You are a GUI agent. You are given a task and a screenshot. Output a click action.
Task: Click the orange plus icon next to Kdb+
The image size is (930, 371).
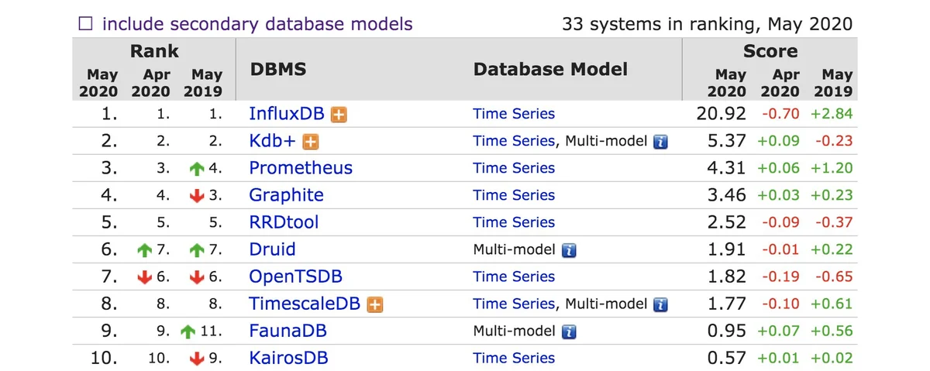click(311, 142)
